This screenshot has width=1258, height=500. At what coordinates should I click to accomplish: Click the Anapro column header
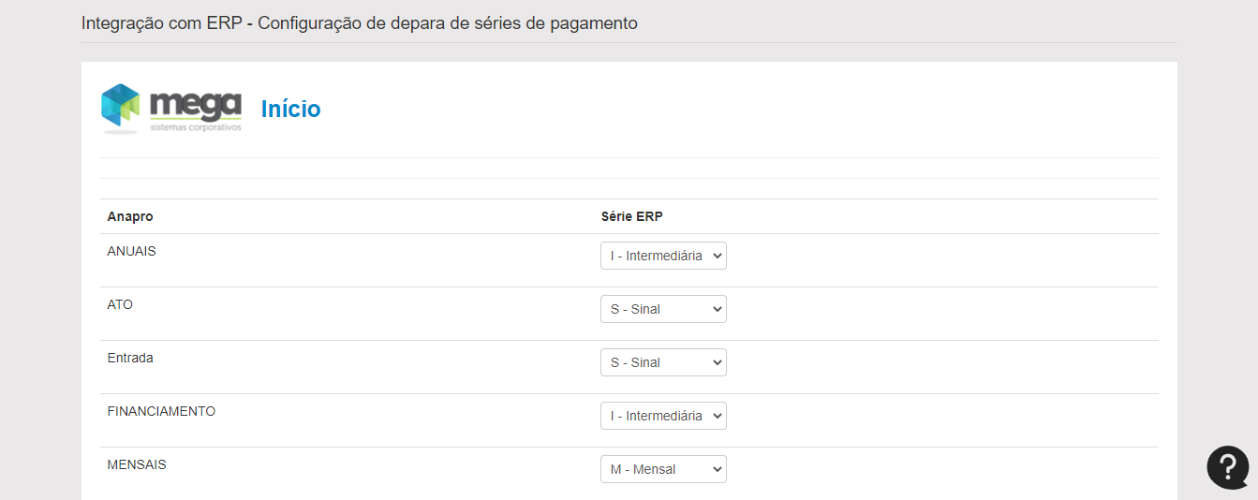click(130, 216)
